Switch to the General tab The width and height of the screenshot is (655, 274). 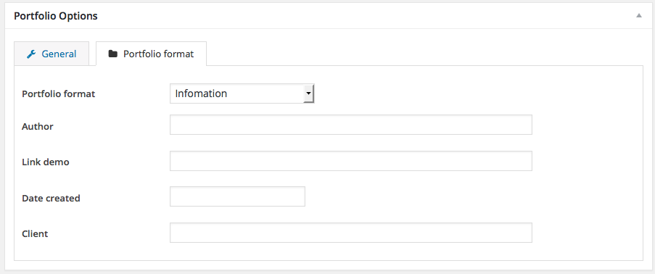pos(52,54)
